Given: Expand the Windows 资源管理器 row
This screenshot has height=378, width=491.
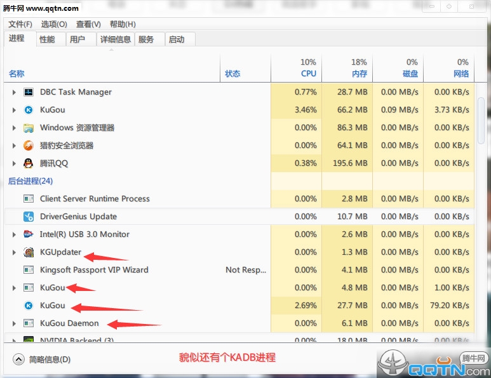Looking at the screenshot, I should coord(14,128).
